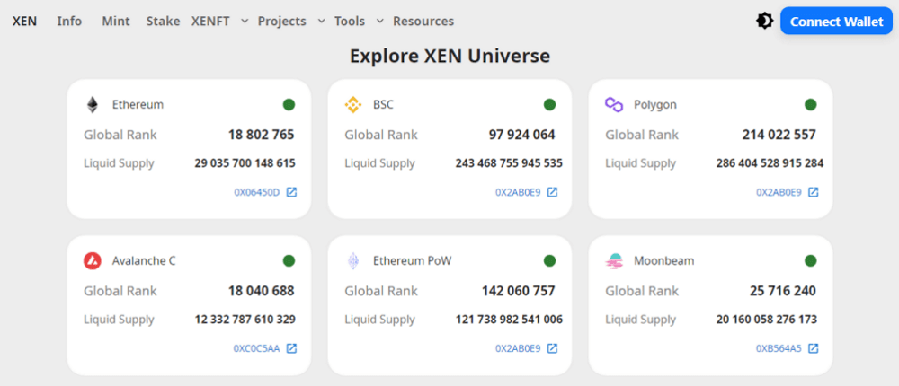Image resolution: width=899 pixels, height=386 pixels.
Task: Select BSC Global Rank value 97 924 064
Action: tap(521, 135)
